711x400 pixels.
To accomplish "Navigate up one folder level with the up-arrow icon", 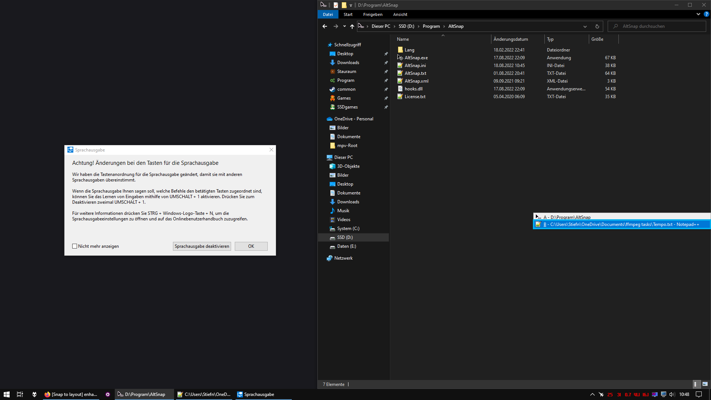I will [352, 26].
